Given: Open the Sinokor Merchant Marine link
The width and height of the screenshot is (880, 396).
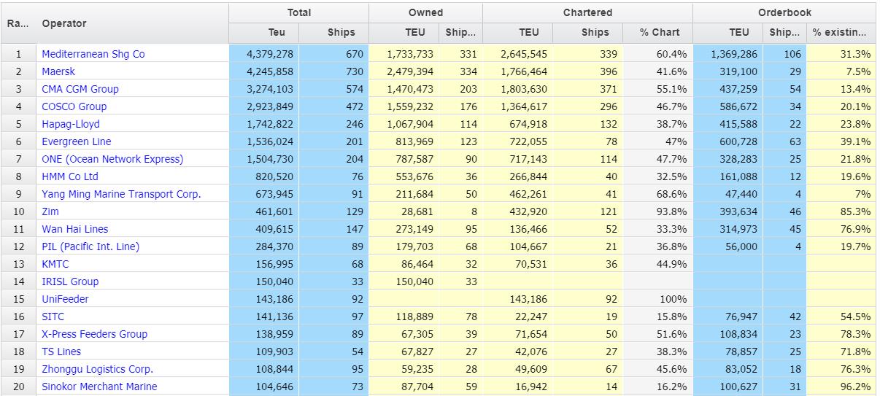Looking at the screenshot, I should click(x=99, y=387).
